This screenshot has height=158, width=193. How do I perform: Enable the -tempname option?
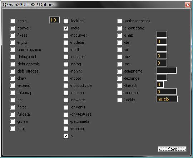click(119, 71)
